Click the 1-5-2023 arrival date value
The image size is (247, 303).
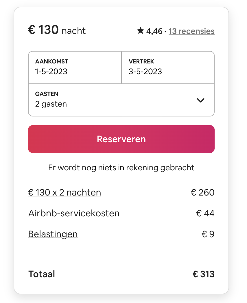pyautogui.click(x=51, y=71)
